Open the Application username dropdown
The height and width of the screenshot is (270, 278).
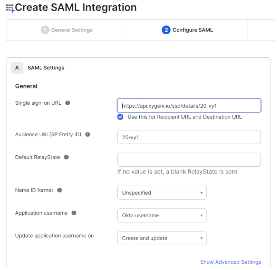[162, 216]
